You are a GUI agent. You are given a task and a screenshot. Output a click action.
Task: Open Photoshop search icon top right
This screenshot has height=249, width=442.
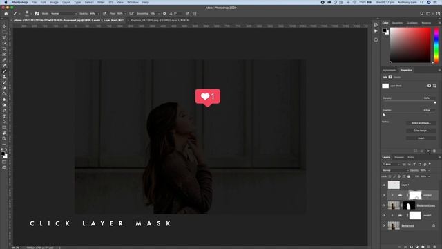[x=422, y=14]
